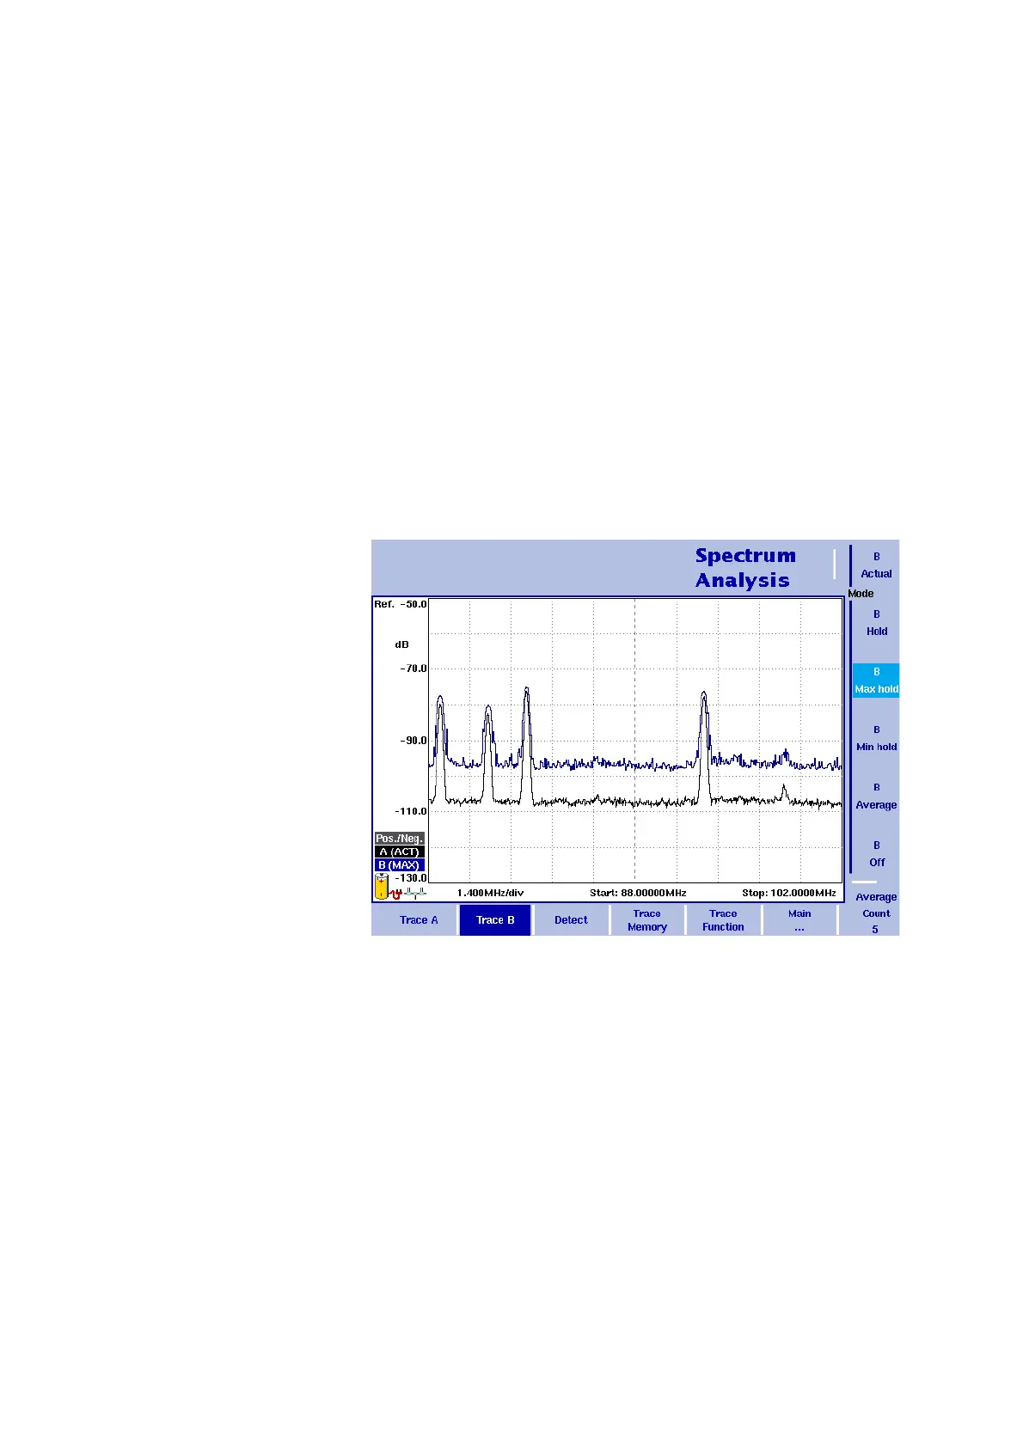Click the -130.0 axis label

coord(411,878)
